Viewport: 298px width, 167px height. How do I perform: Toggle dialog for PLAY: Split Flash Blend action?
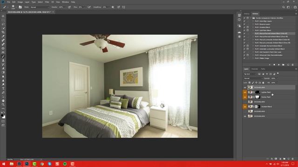point(248,30)
